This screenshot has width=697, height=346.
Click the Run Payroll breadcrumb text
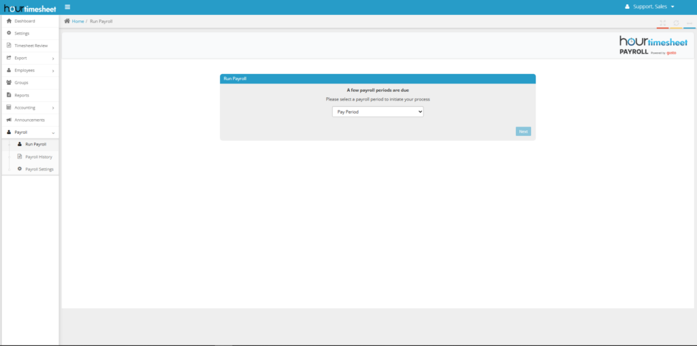coord(101,21)
